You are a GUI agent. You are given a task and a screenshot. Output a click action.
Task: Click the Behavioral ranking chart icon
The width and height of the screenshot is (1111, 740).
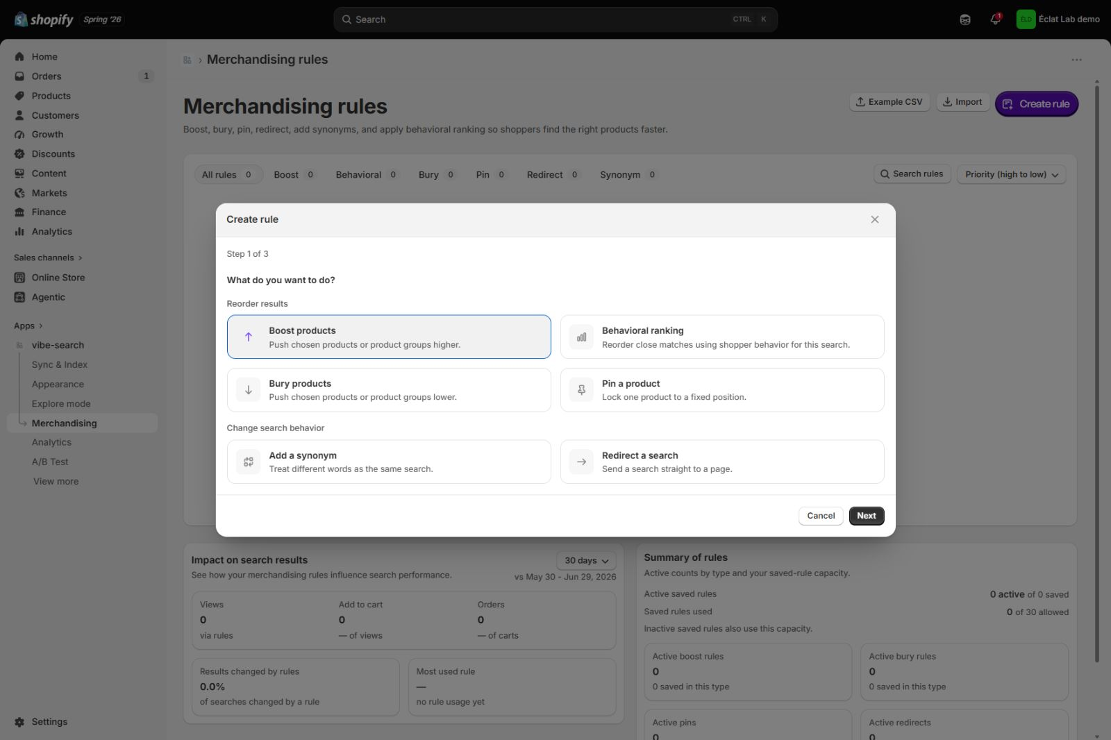click(x=581, y=337)
